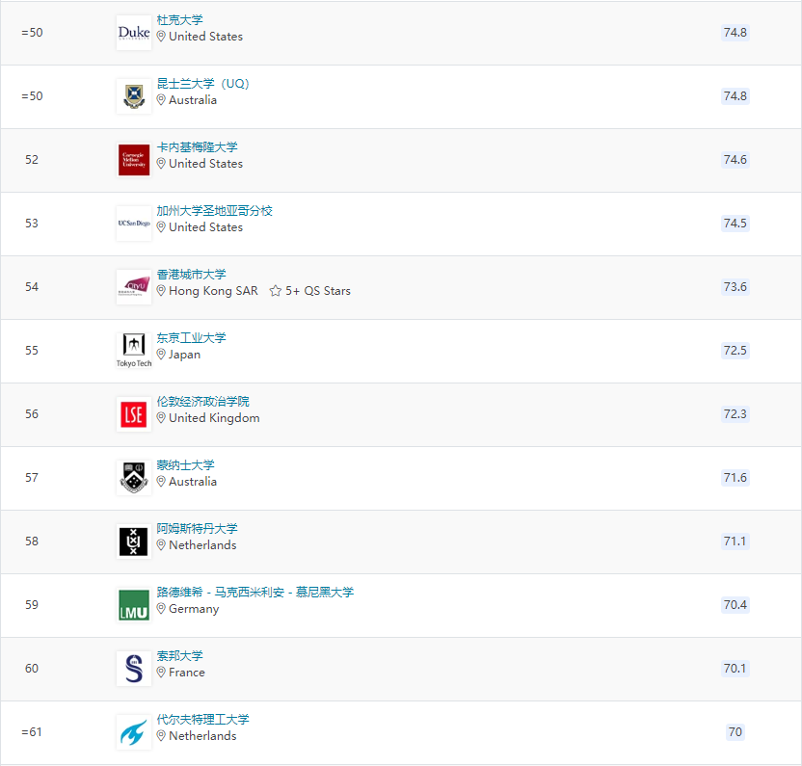
Task: Click the red LSE logo
Action: tap(134, 414)
